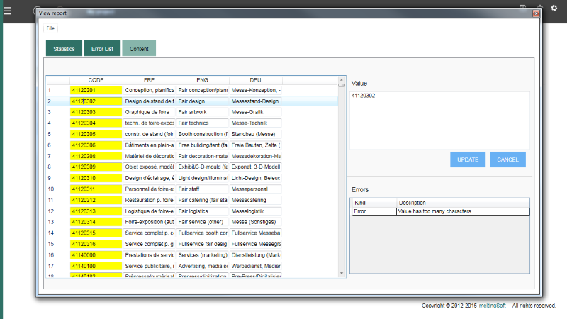Select code cell 41120316

coord(96,244)
